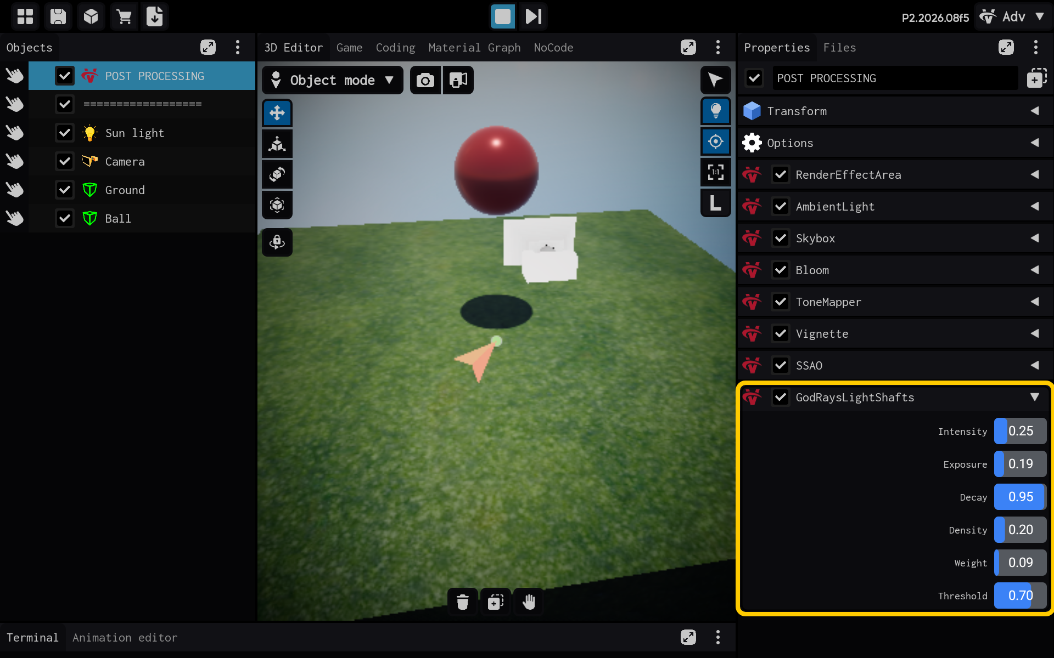Select the rotate cube tool
Image resolution: width=1054 pixels, height=658 pixels.
coord(277,174)
